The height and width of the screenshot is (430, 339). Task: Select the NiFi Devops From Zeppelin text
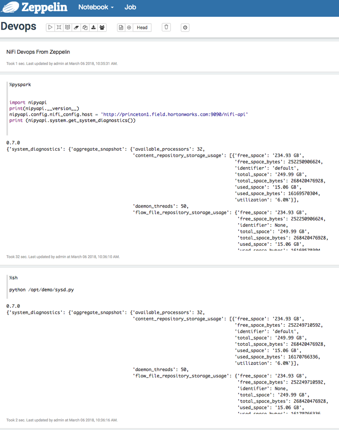click(38, 52)
